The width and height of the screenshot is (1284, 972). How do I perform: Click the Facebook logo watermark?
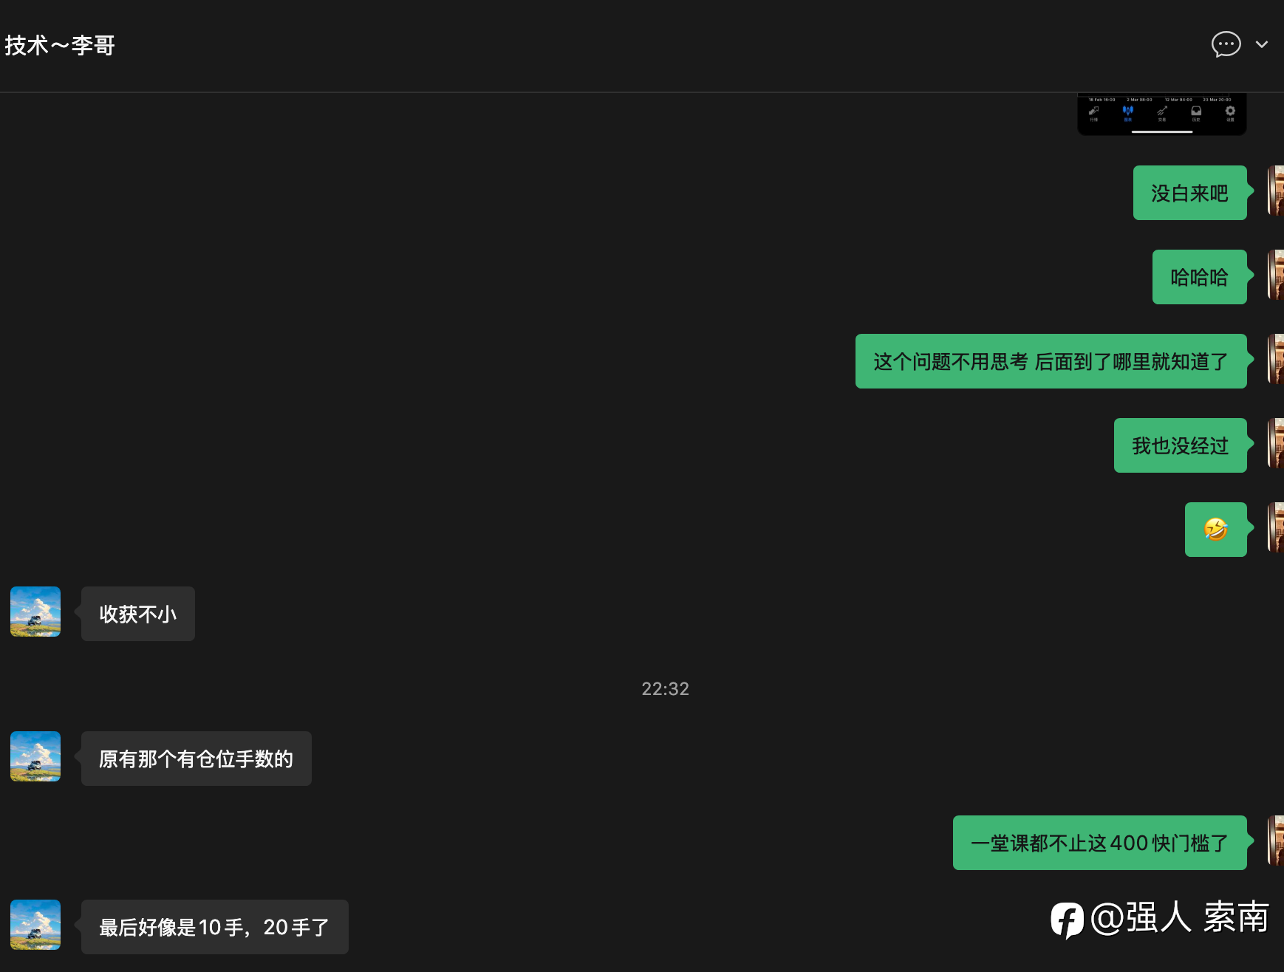pyautogui.click(x=1067, y=920)
